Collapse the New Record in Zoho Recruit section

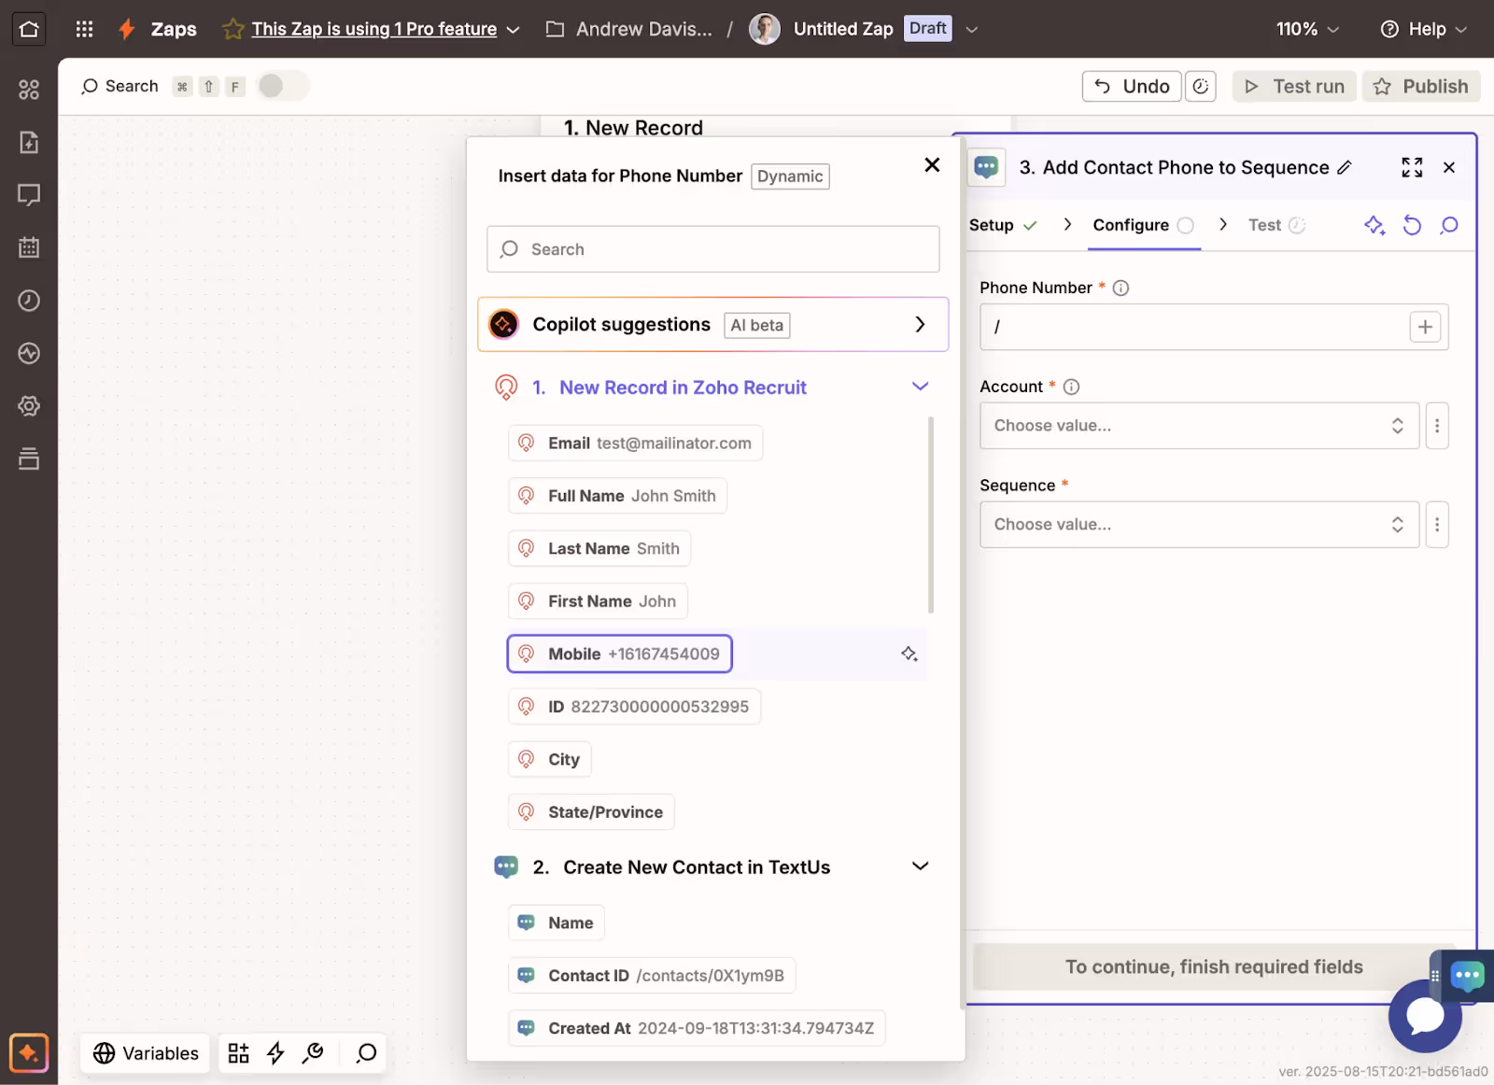[920, 387]
